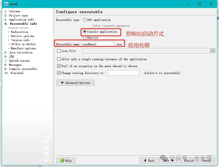This screenshot has height=167, width=219.
Task: Click the Help button
Action: (66, 161)
